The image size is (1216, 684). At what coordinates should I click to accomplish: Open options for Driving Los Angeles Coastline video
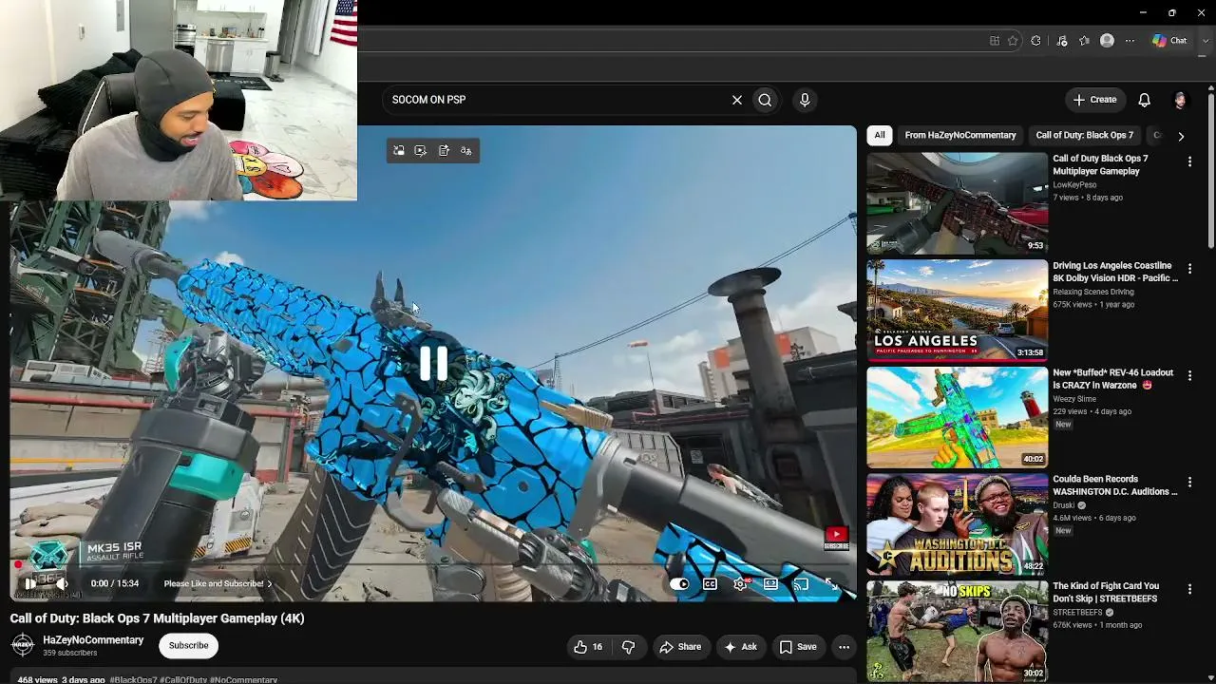1189,270
